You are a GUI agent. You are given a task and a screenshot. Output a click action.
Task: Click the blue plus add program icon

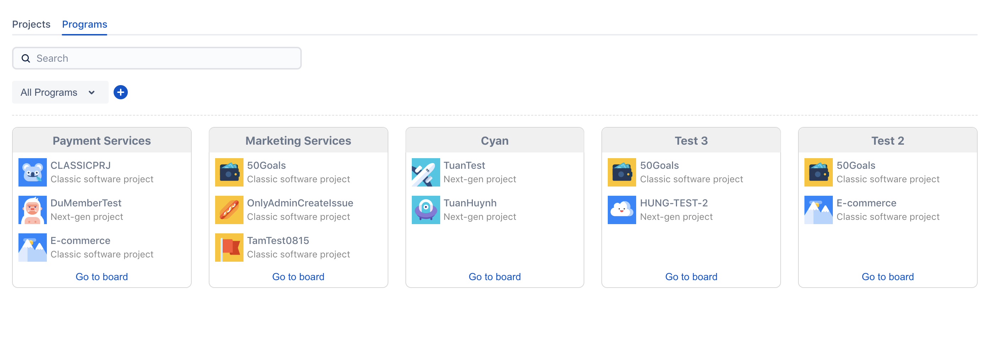(120, 92)
